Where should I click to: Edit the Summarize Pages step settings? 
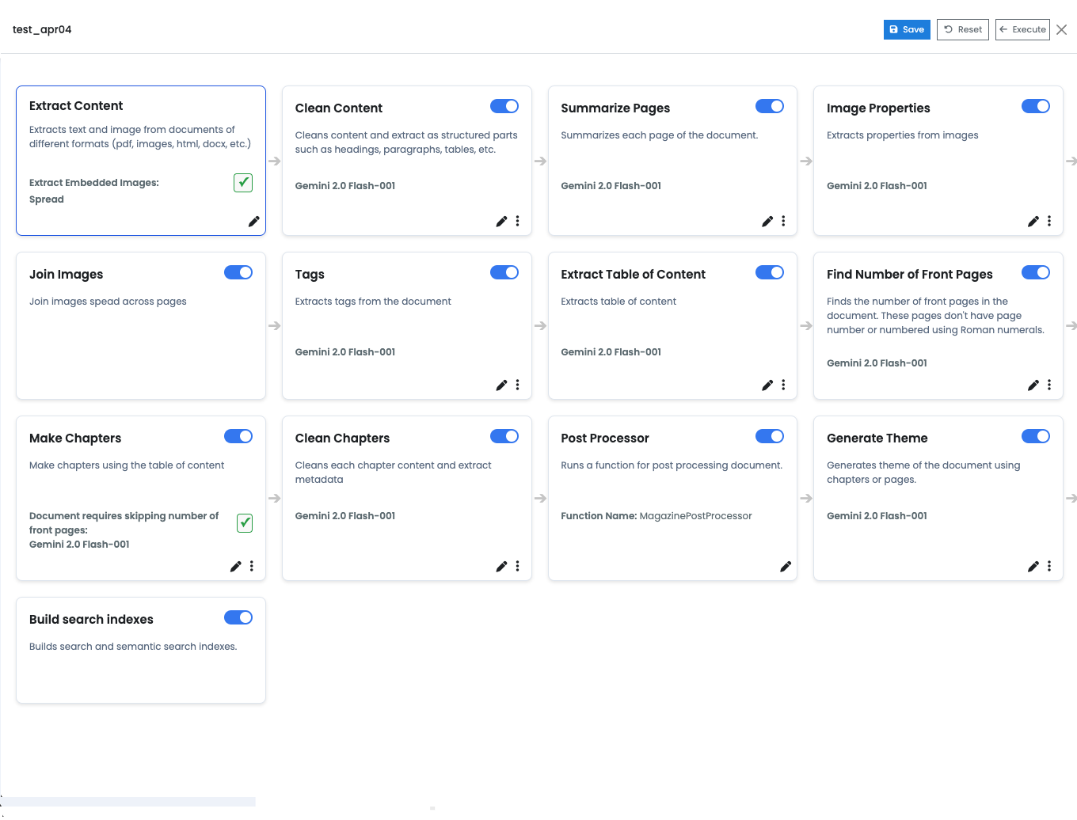(x=767, y=222)
